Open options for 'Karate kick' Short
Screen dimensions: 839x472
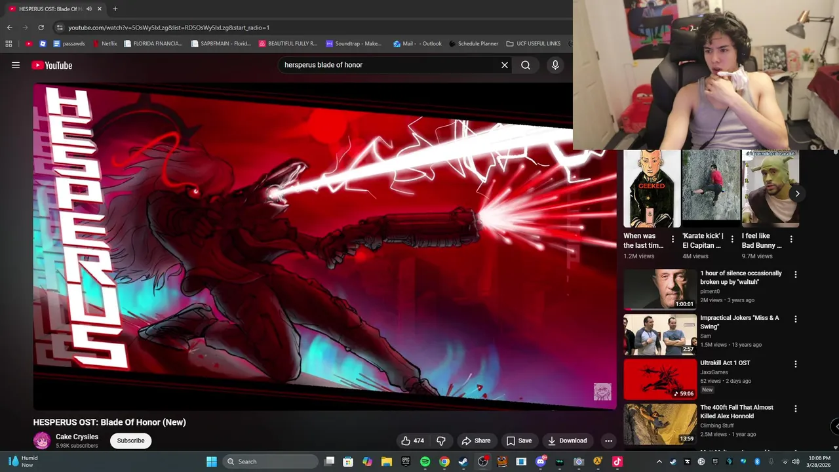tap(732, 239)
